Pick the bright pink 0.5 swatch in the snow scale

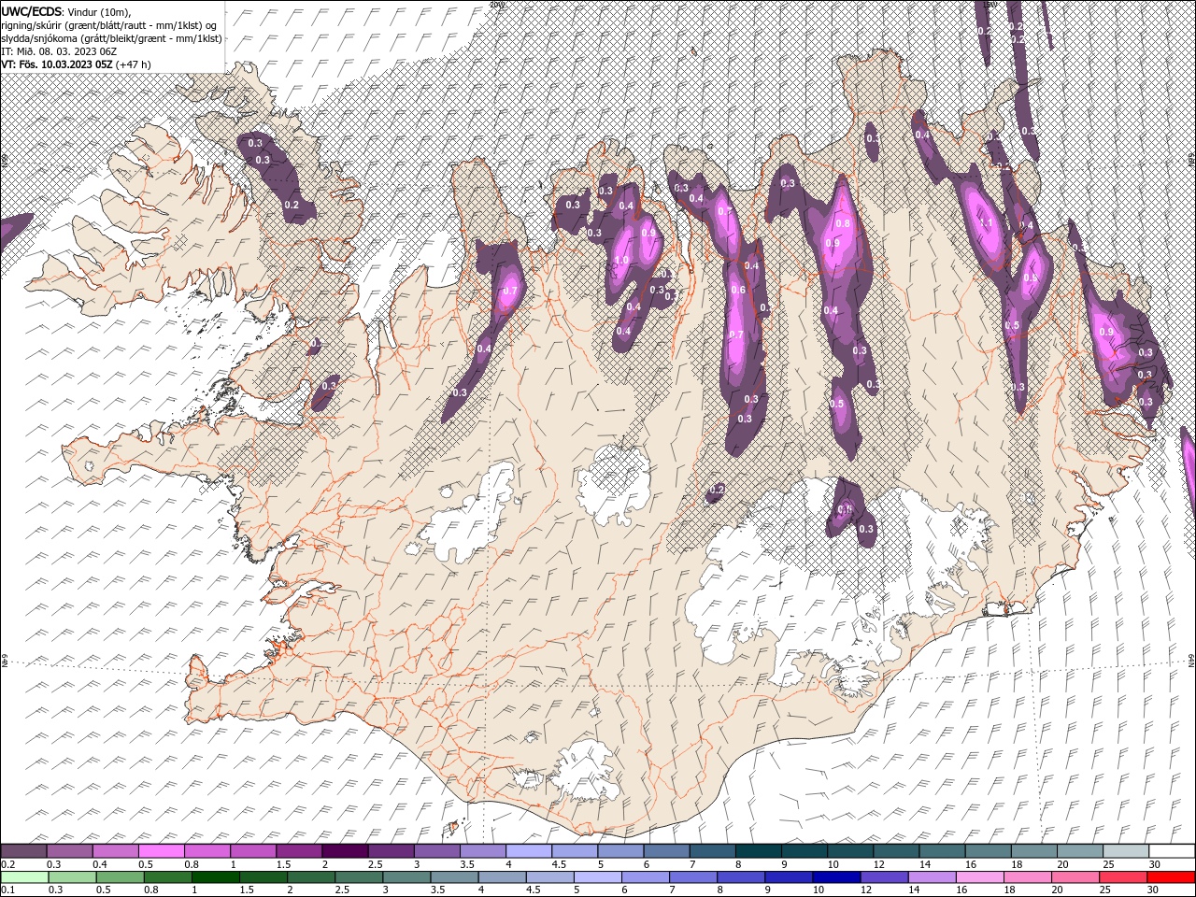click(x=162, y=851)
